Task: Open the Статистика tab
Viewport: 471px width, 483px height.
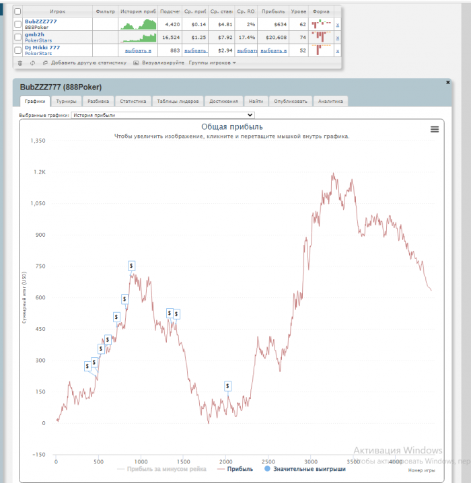Action: (133, 101)
